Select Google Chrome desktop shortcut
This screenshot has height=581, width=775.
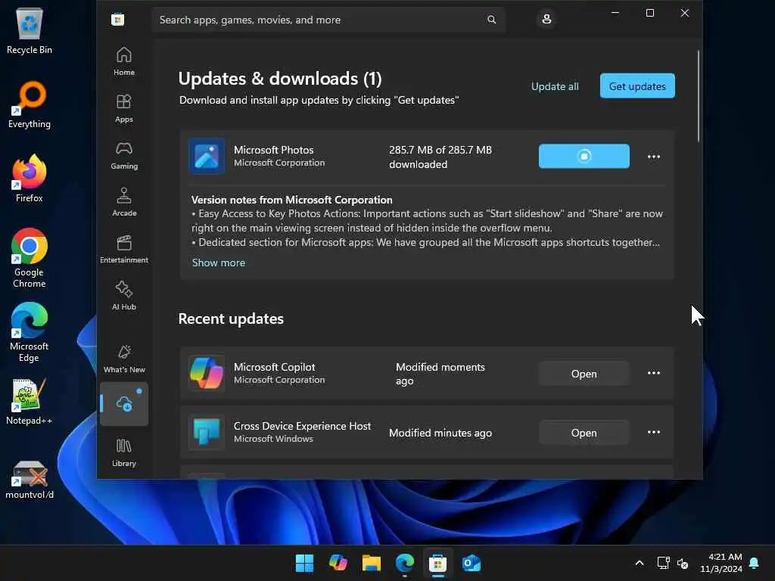click(x=30, y=258)
